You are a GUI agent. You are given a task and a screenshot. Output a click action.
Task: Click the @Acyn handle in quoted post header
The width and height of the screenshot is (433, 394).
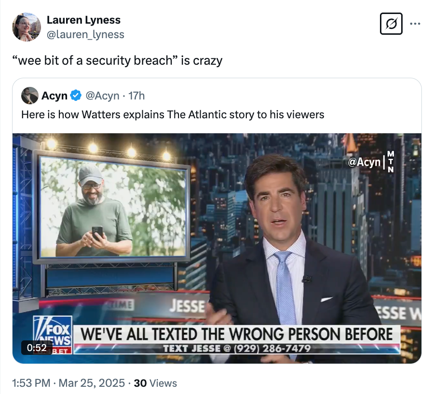[102, 96]
